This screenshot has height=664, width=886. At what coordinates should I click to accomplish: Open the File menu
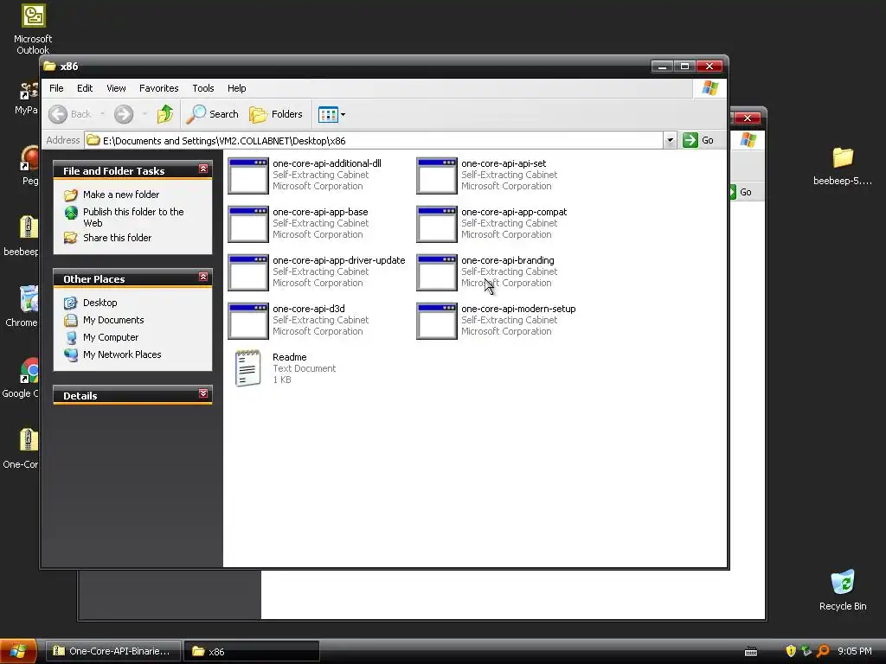coord(56,88)
